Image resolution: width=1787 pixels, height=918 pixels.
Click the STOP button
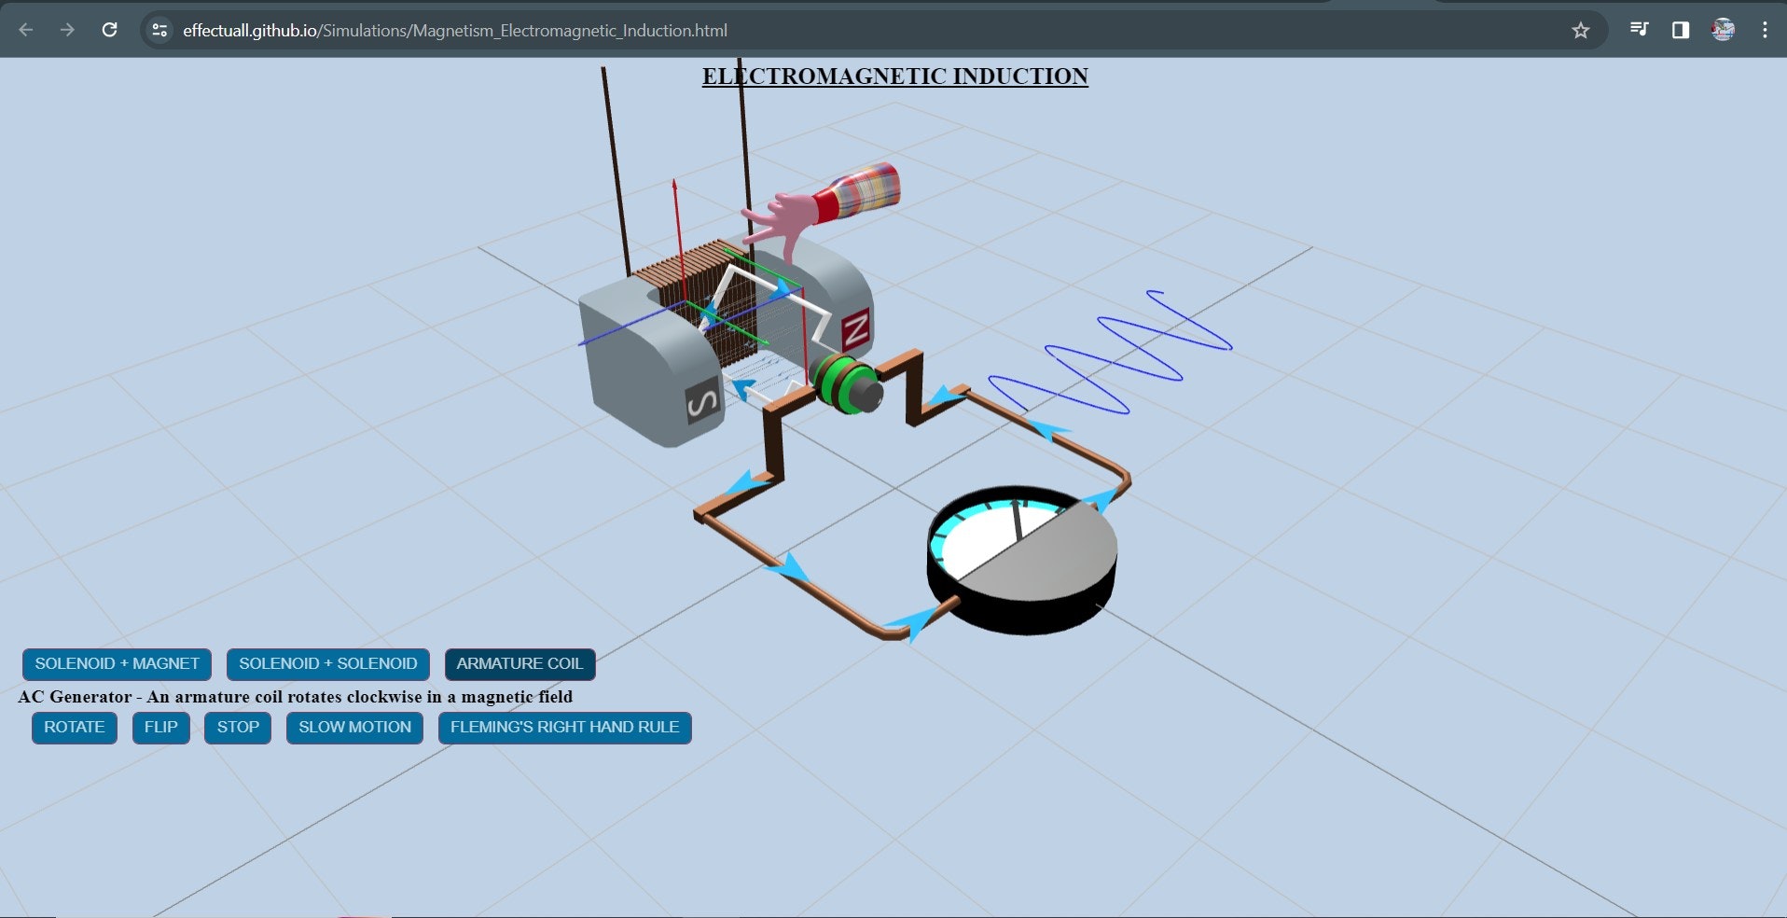[238, 728]
